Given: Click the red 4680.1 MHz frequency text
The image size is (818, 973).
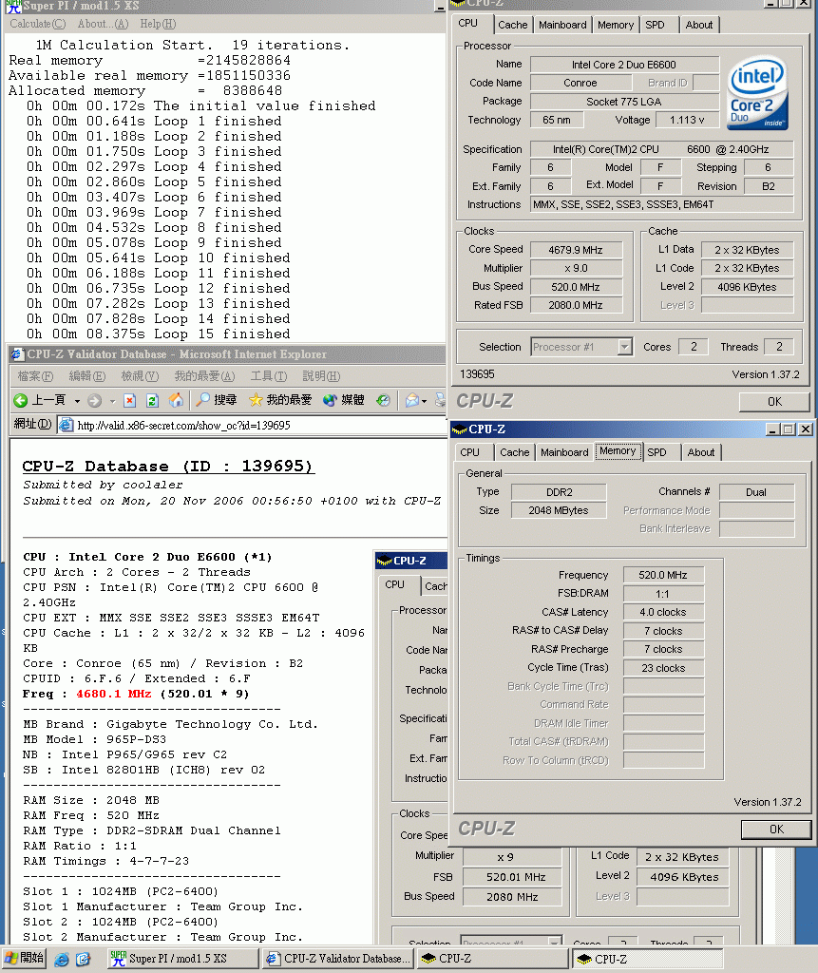Looking at the screenshot, I should [x=114, y=694].
